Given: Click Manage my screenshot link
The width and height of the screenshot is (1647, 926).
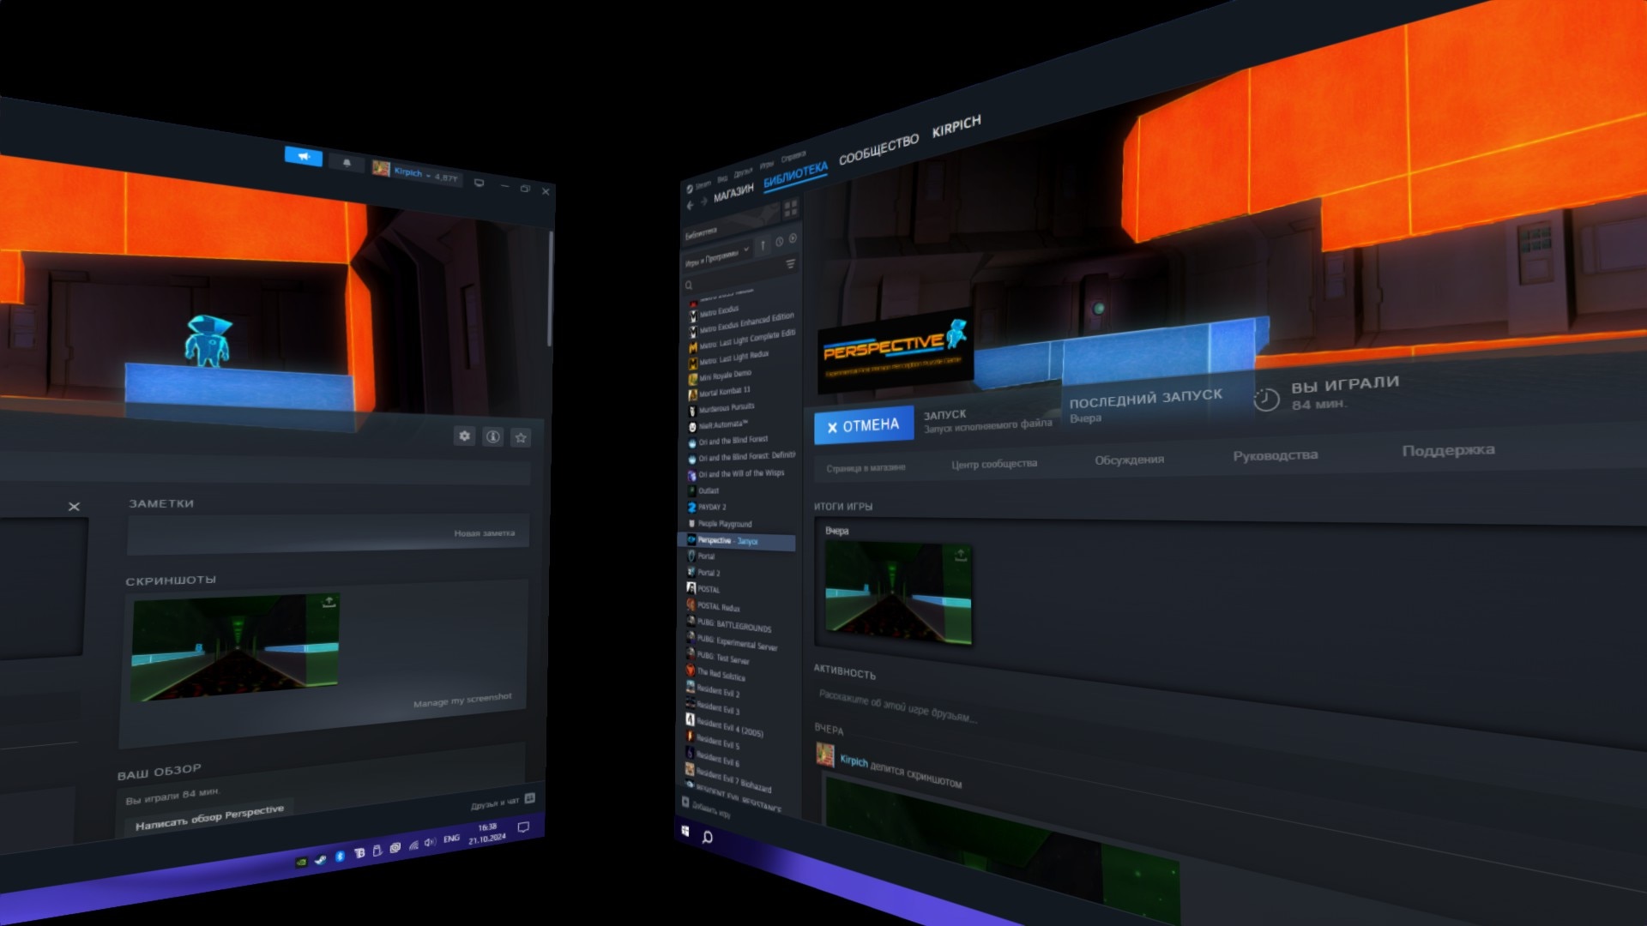Looking at the screenshot, I should (462, 700).
